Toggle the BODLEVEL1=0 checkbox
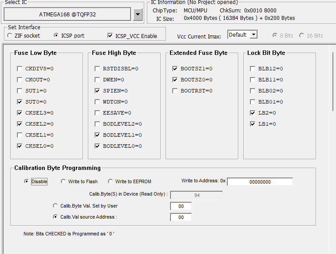 [x=97, y=135]
